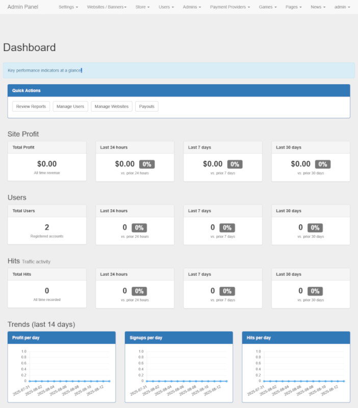The image size is (358, 408).
Task: Open the Admin Panel brand link
Action: pos(22,7)
